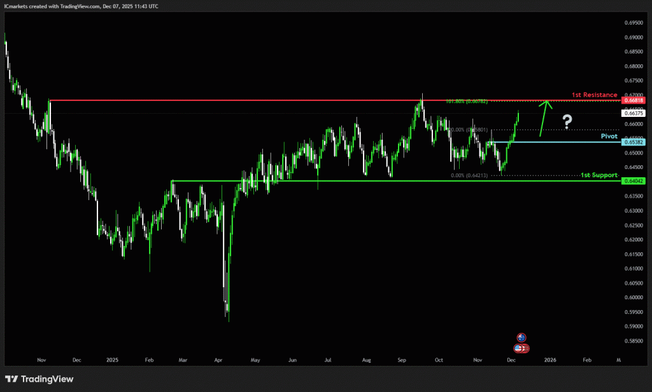Click the Australian flag economic event icon
The height and width of the screenshot is (392, 652).
521,338
